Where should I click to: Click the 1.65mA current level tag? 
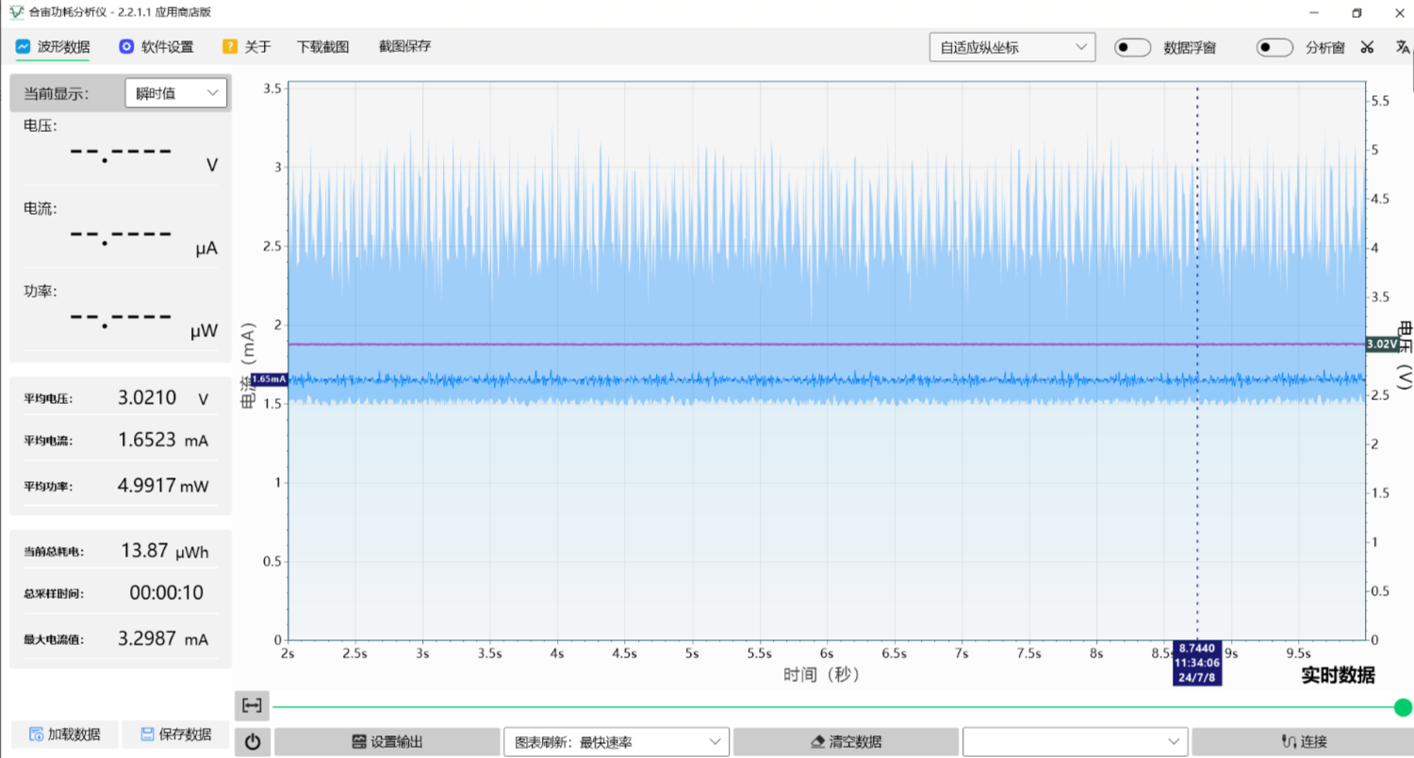[x=269, y=379]
